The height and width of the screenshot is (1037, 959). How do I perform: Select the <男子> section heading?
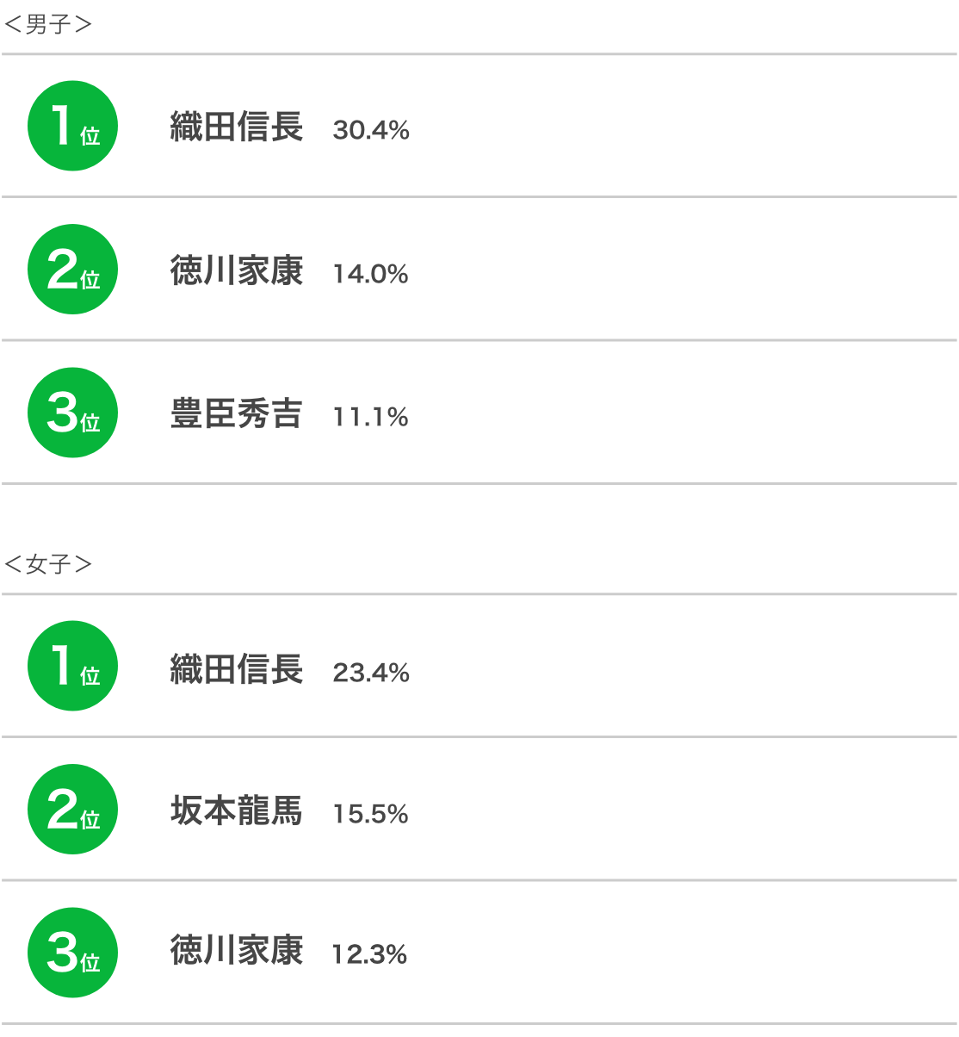(x=47, y=24)
